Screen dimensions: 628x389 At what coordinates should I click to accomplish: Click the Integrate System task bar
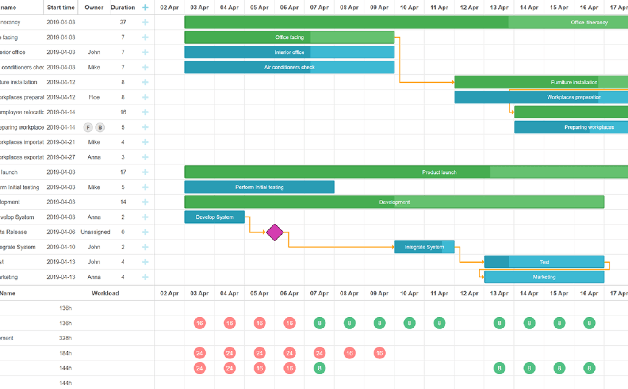coord(424,247)
